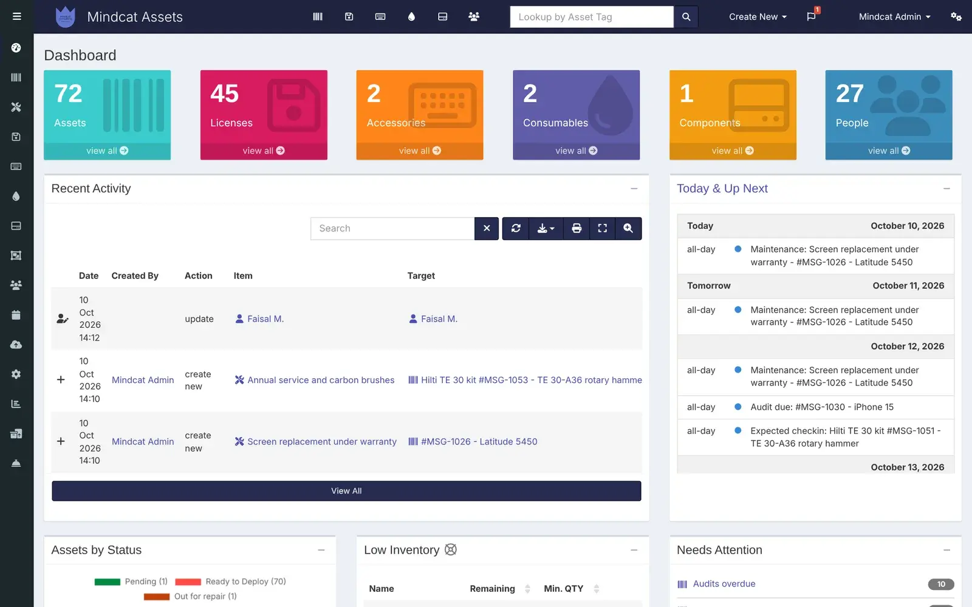Click view all under 27 People

coord(889,151)
